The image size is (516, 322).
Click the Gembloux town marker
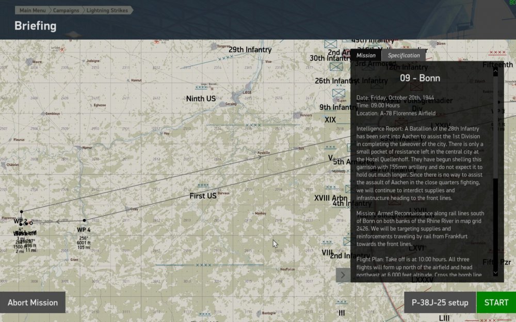coord(43,113)
